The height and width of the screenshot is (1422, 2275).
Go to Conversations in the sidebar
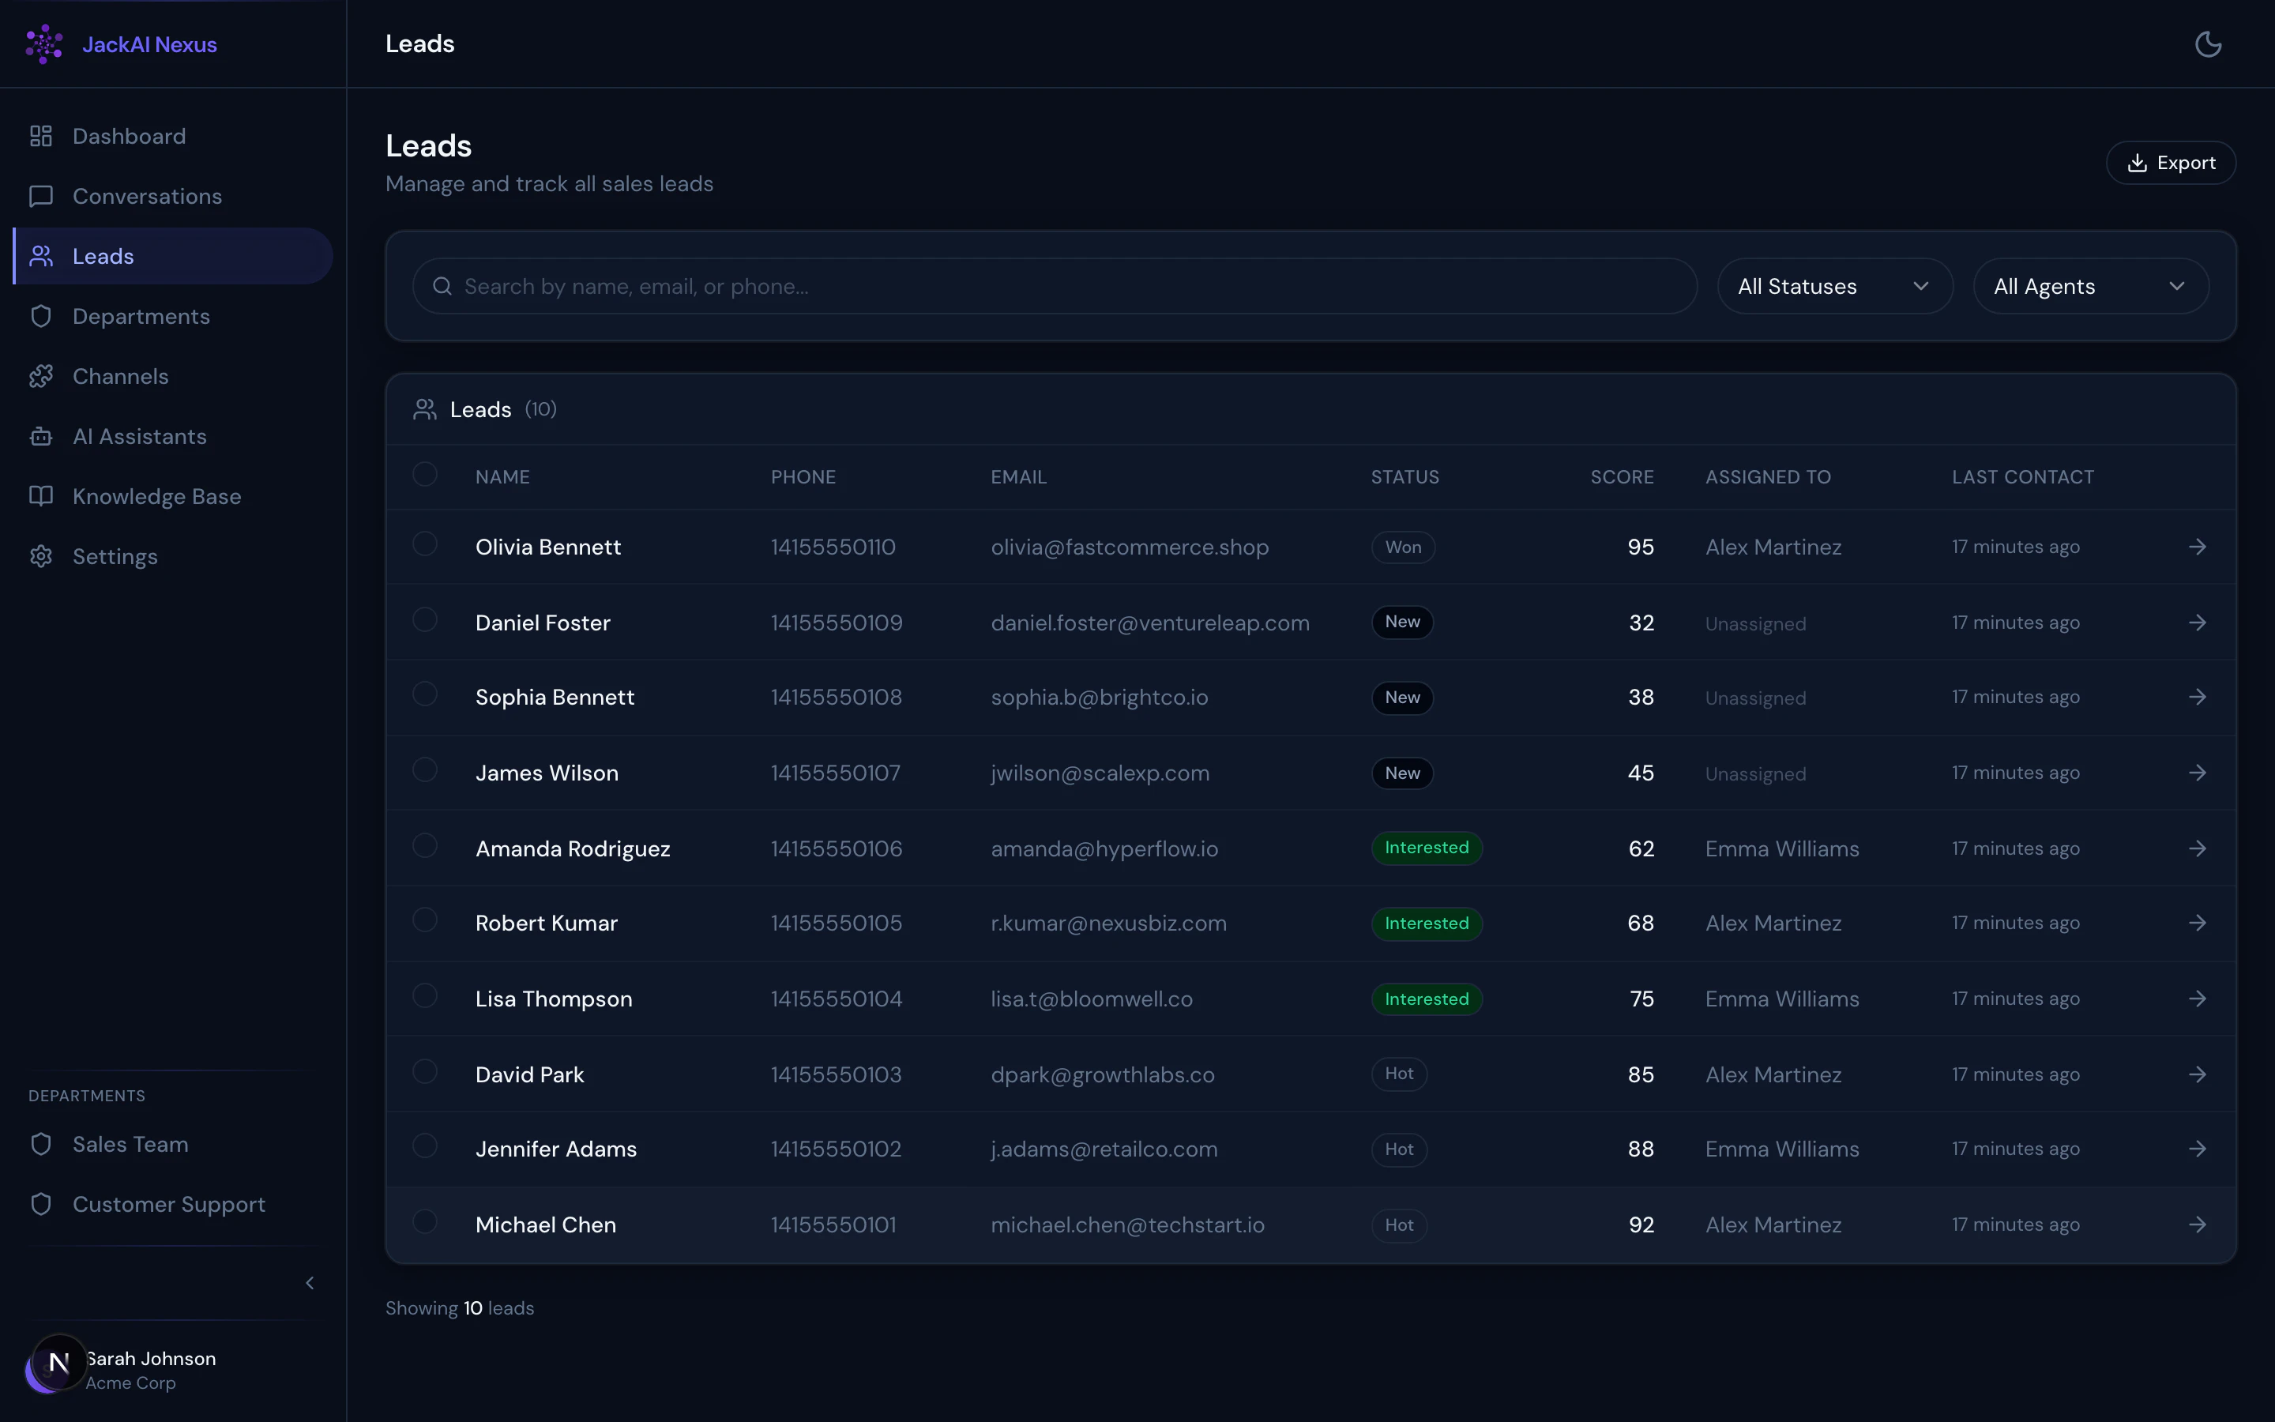click(147, 197)
